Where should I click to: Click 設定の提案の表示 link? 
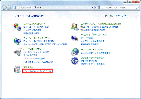(89, 61)
